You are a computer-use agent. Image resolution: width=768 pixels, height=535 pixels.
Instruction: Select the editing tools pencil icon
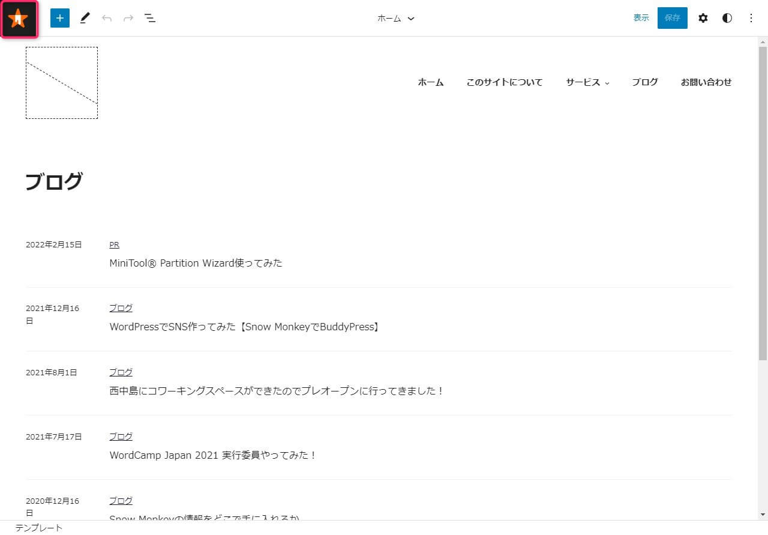(x=85, y=18)
